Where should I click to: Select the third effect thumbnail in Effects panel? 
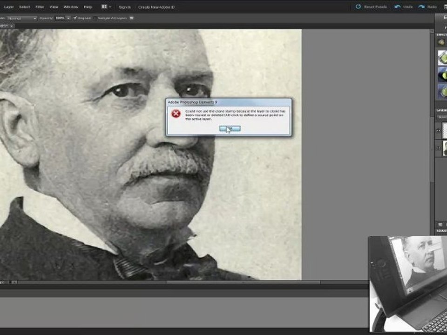pyautogui.click(x=443, y=92)
